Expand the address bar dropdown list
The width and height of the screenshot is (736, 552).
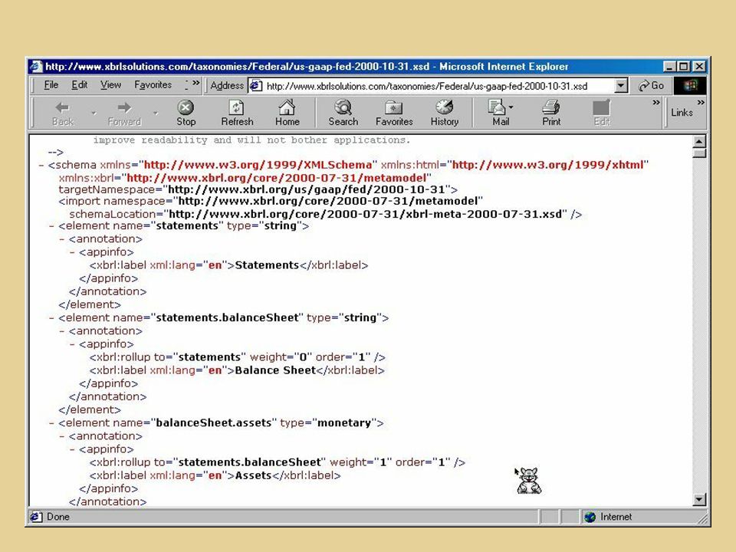coord(620,85)
